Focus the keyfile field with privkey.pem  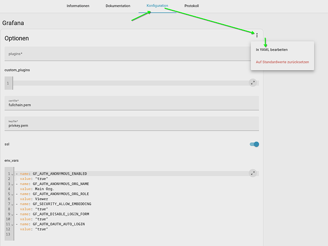pyautogui.click(x=132, y=123)
